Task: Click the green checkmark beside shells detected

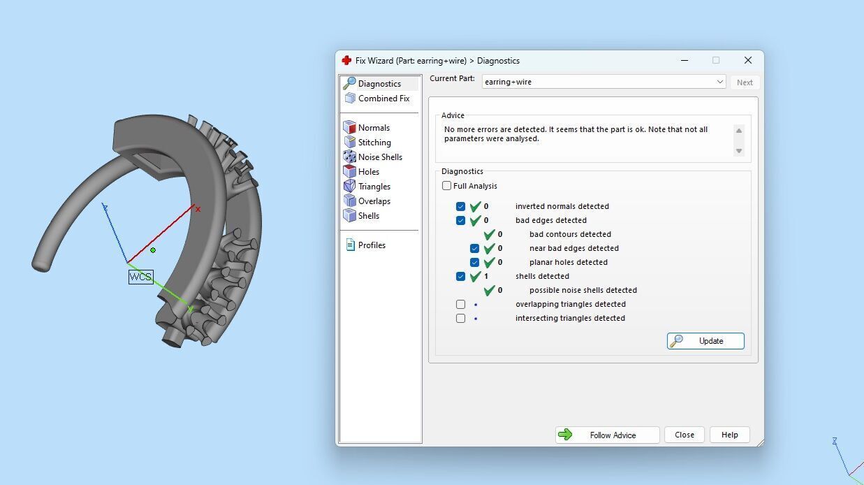Action: click(x=476, y=276)
